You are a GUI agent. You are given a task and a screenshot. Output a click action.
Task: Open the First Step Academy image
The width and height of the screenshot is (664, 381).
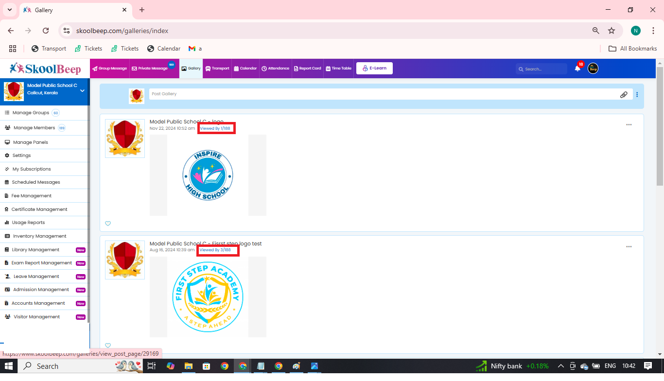208,297
